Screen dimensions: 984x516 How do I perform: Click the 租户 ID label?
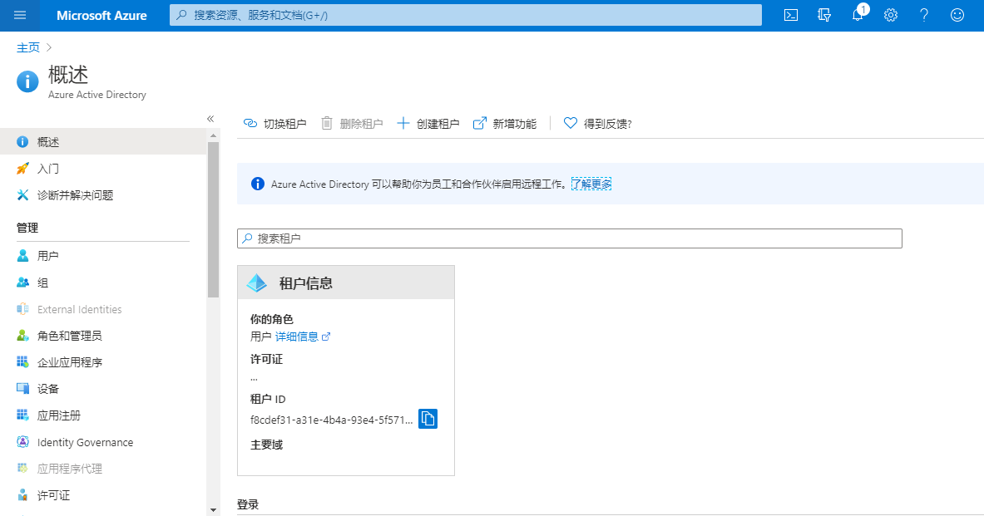click(x=268, y=399)
